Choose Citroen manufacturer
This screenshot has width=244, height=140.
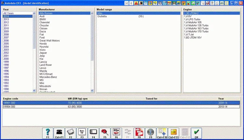(x=65, y=29)
